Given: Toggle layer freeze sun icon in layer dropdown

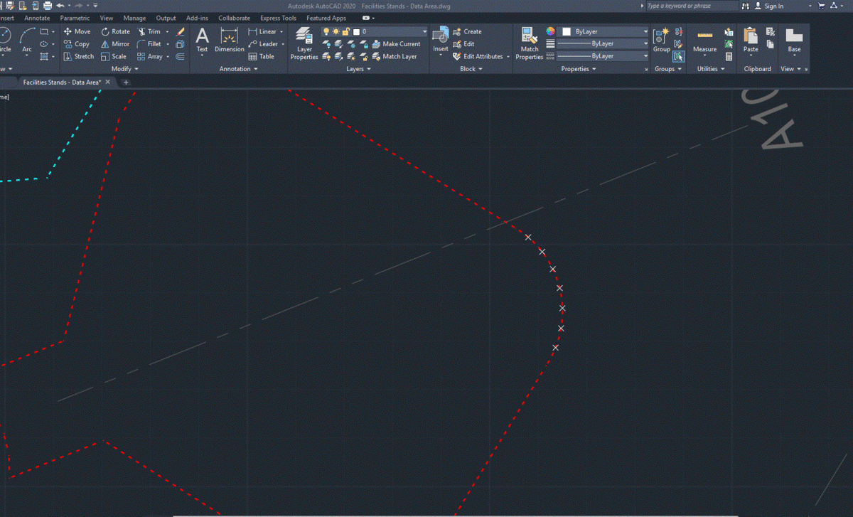Looking at the screenshot, I should (x=336, y=32).
